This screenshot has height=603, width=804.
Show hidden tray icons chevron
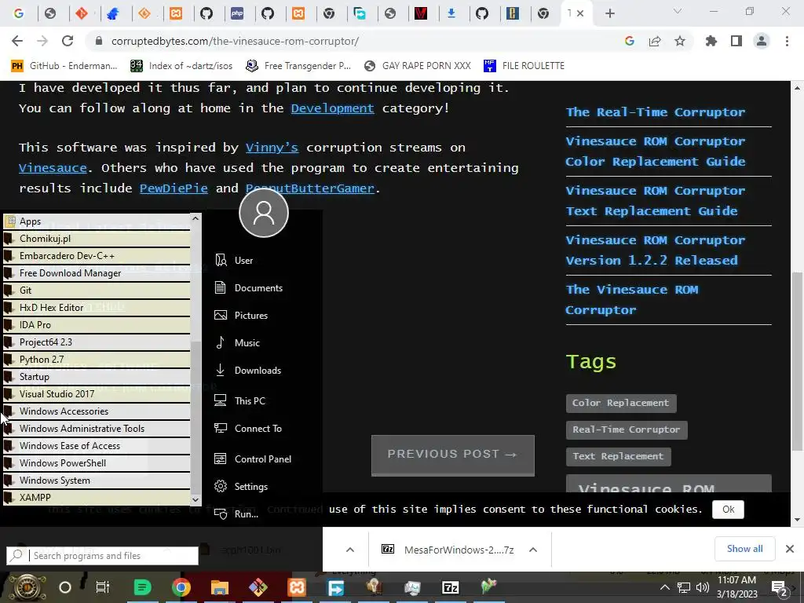(x=664, y=587)
